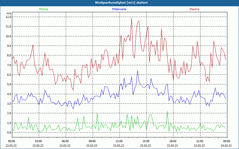
Task: Click the '10,0' y-axis value
Action: 9,36
